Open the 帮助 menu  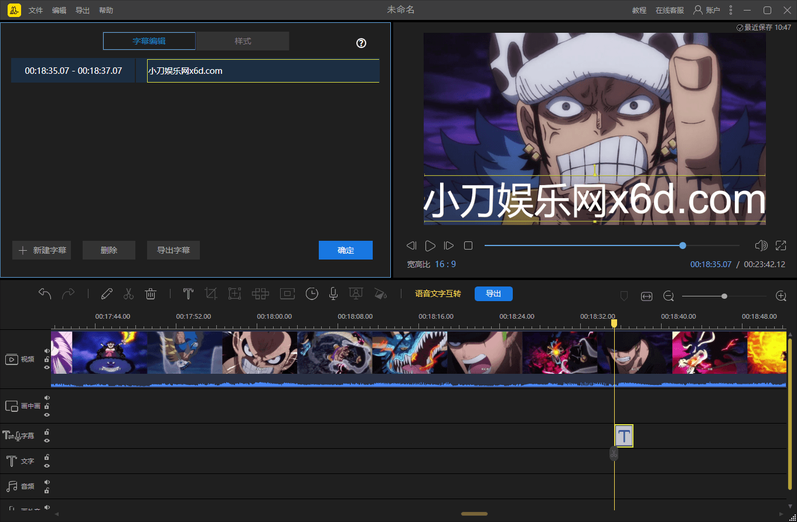pyautogui.click(x=105, y=10)
